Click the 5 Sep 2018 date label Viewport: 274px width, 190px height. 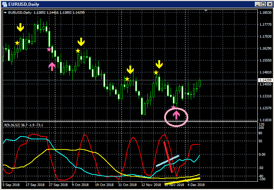tap(11, 185)
